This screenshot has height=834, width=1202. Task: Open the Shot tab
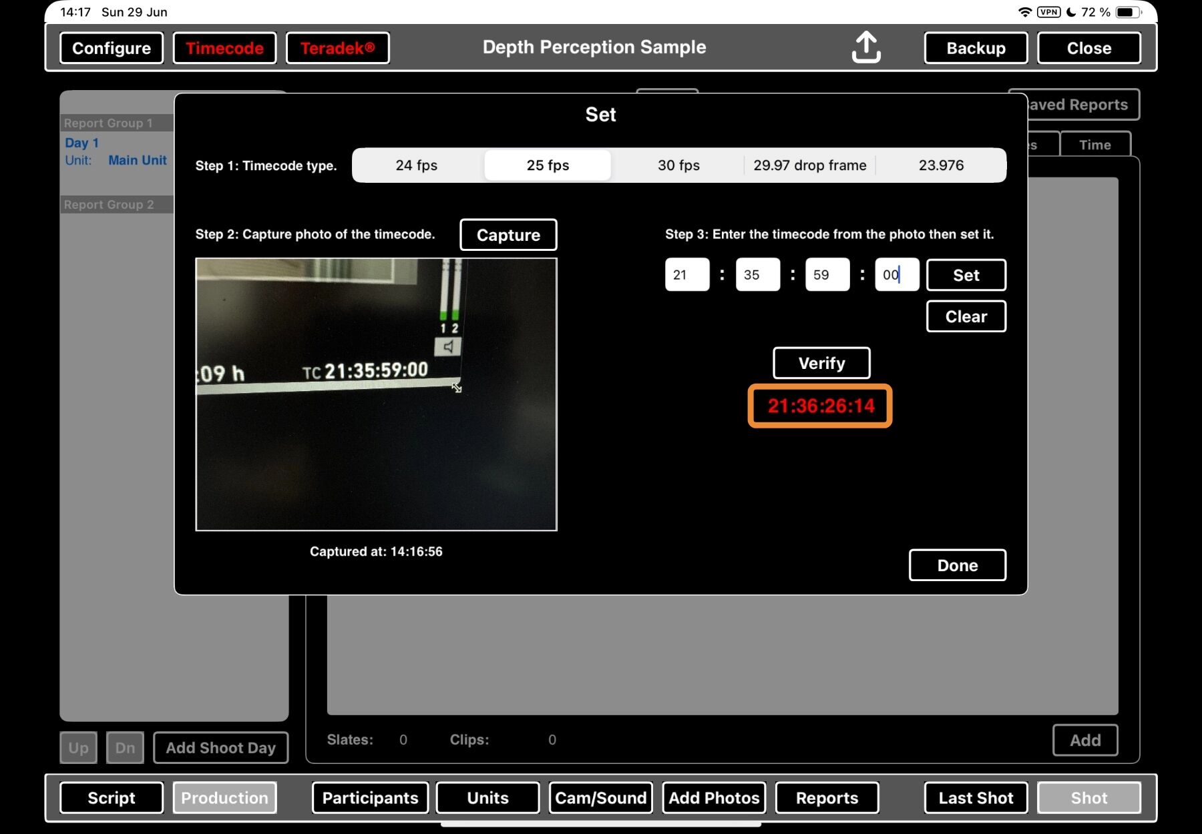tap(1089, 798)
